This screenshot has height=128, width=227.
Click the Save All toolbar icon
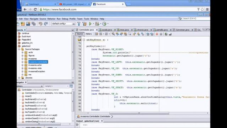tap(34, 24)
